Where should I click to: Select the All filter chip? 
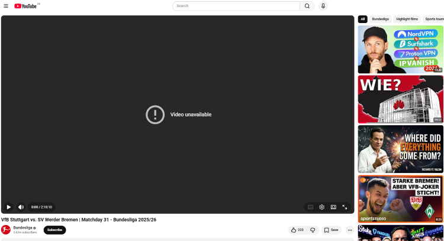coord(362,19)
